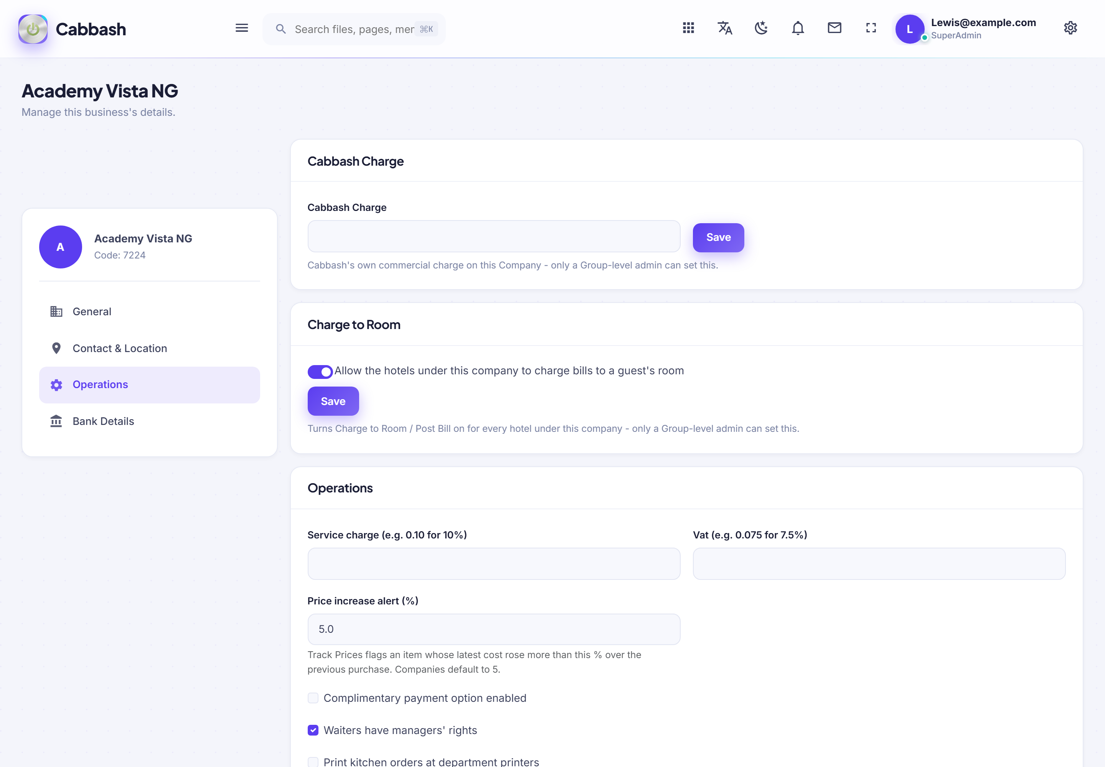Click the ⌘K shortcut badge
The image size is (1105, 767).
[426, 29]
